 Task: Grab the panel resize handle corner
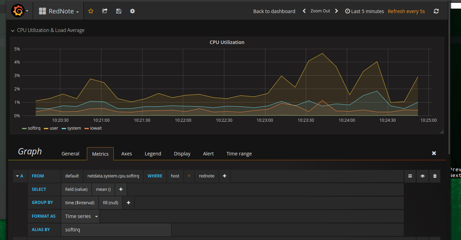(442, 132)
